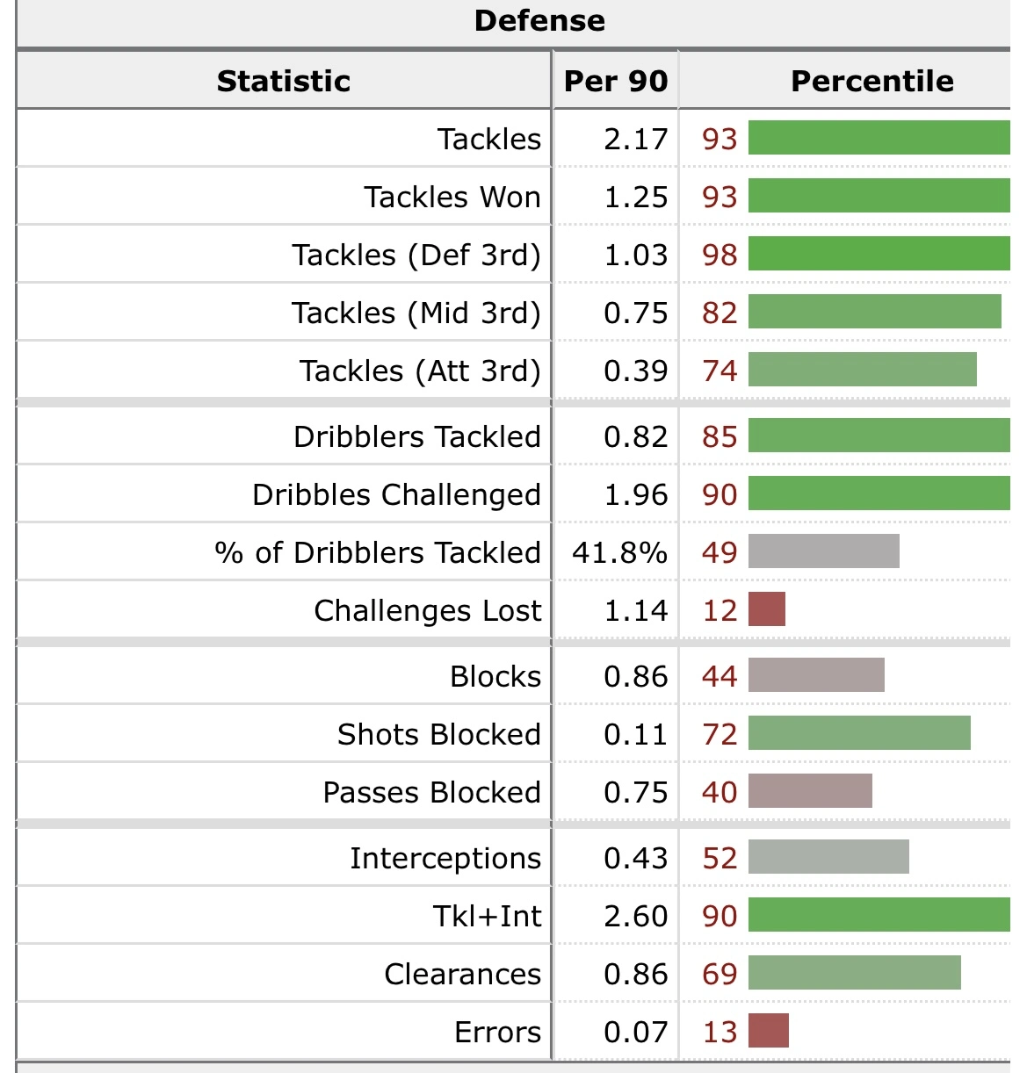Click the Clearances percentile value 69
Screen dimensions: 1027x1073
coord(720,974)
